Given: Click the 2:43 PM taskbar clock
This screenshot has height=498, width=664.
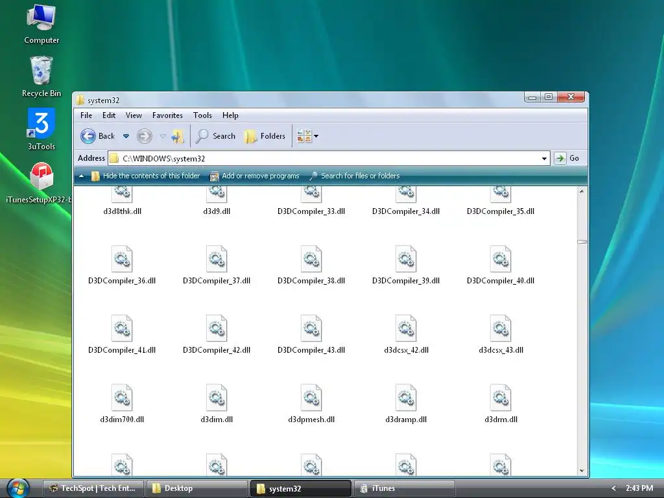Looking at the screenshot, I should [639, 488].
